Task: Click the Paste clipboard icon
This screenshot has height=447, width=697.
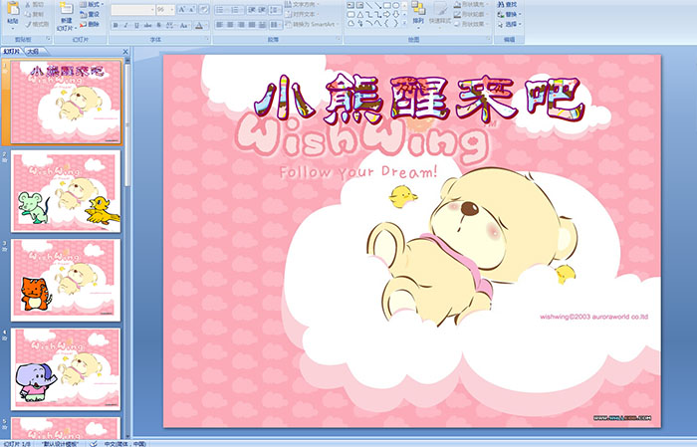Action: pos(13,8)
